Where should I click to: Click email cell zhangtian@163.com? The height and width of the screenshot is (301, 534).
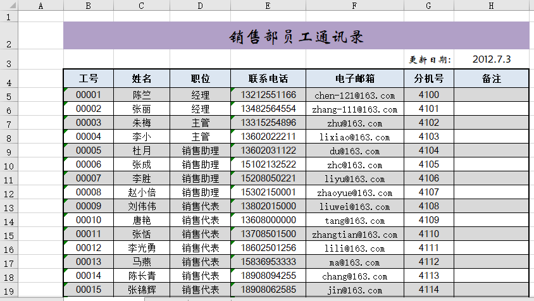[x=354, y=234]
